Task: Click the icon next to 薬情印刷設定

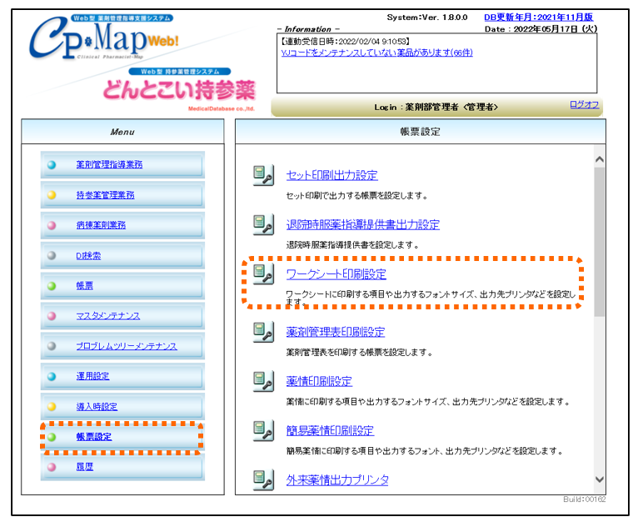Action: (263, 381)
